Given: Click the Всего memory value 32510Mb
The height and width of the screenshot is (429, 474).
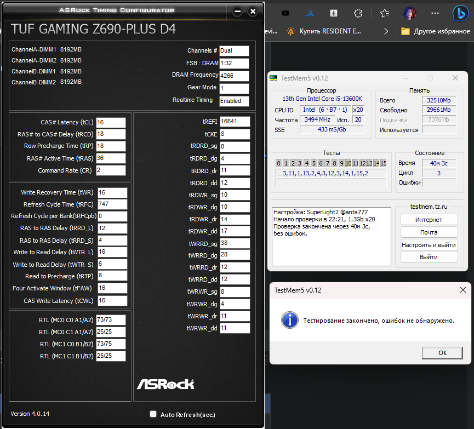Looking at the screenshot, I should (x=438, y=100).
